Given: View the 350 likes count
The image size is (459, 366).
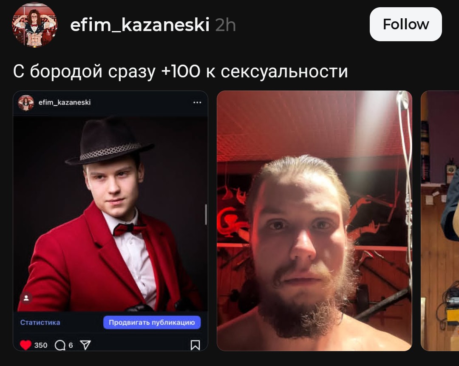Looking at the screenshot, I should coord(41,345).
